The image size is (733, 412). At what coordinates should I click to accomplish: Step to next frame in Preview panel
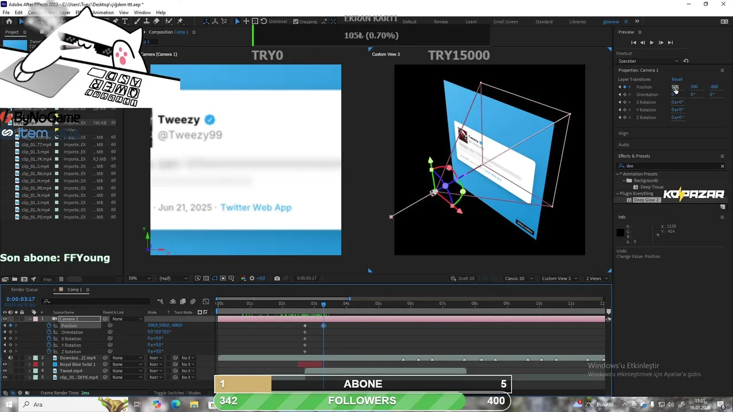[x=661, y=42]
